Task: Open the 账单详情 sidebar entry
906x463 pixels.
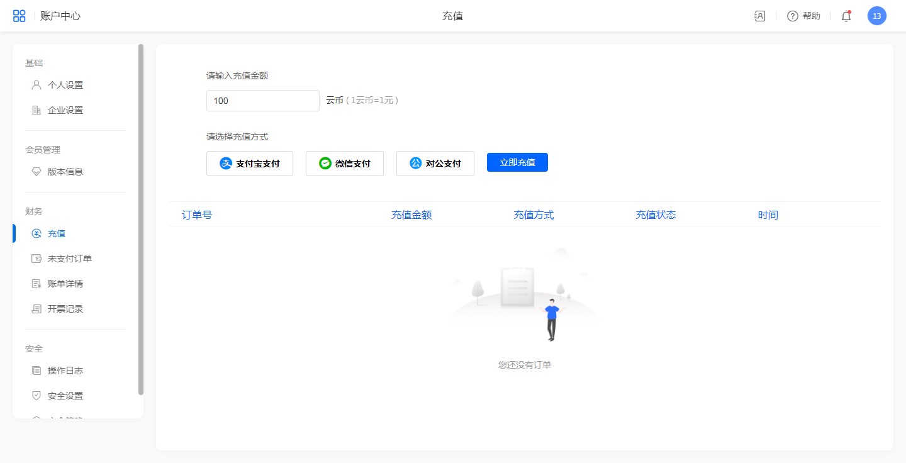Action: 65,284
